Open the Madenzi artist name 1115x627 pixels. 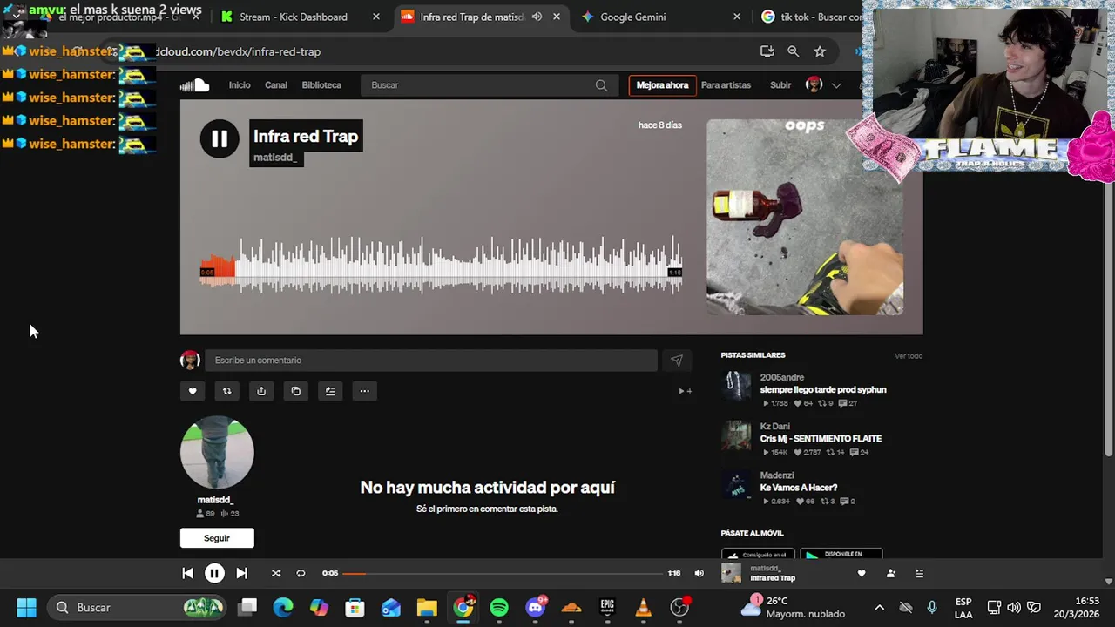click(777, 475)
